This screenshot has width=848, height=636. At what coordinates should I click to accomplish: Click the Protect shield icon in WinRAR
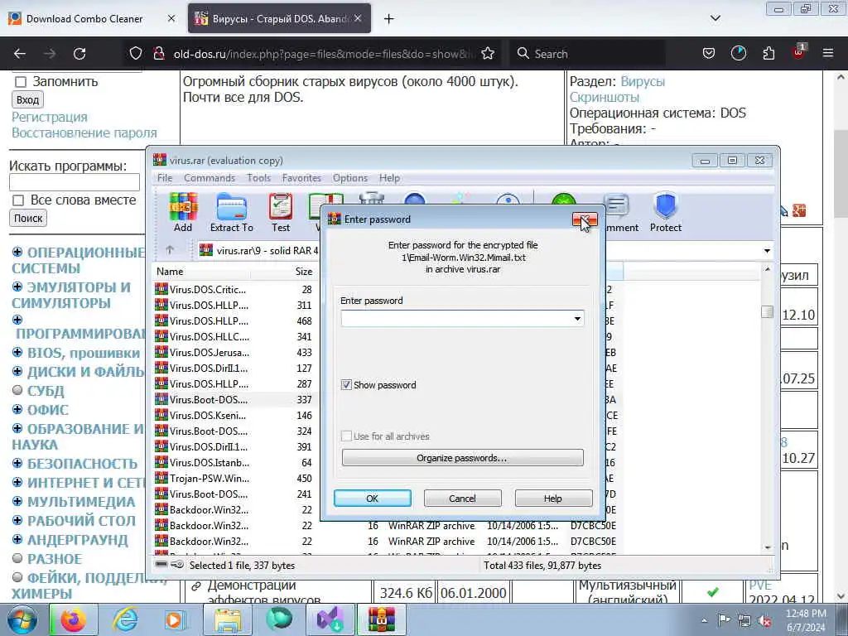click(666, 212)
